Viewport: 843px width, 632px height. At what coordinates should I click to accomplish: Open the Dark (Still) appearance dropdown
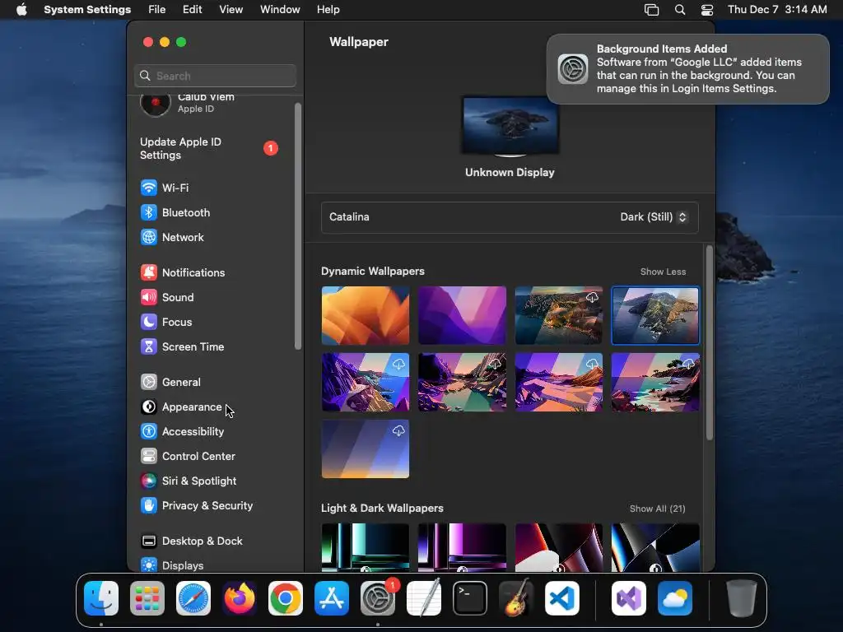click(x=653, y=217)
